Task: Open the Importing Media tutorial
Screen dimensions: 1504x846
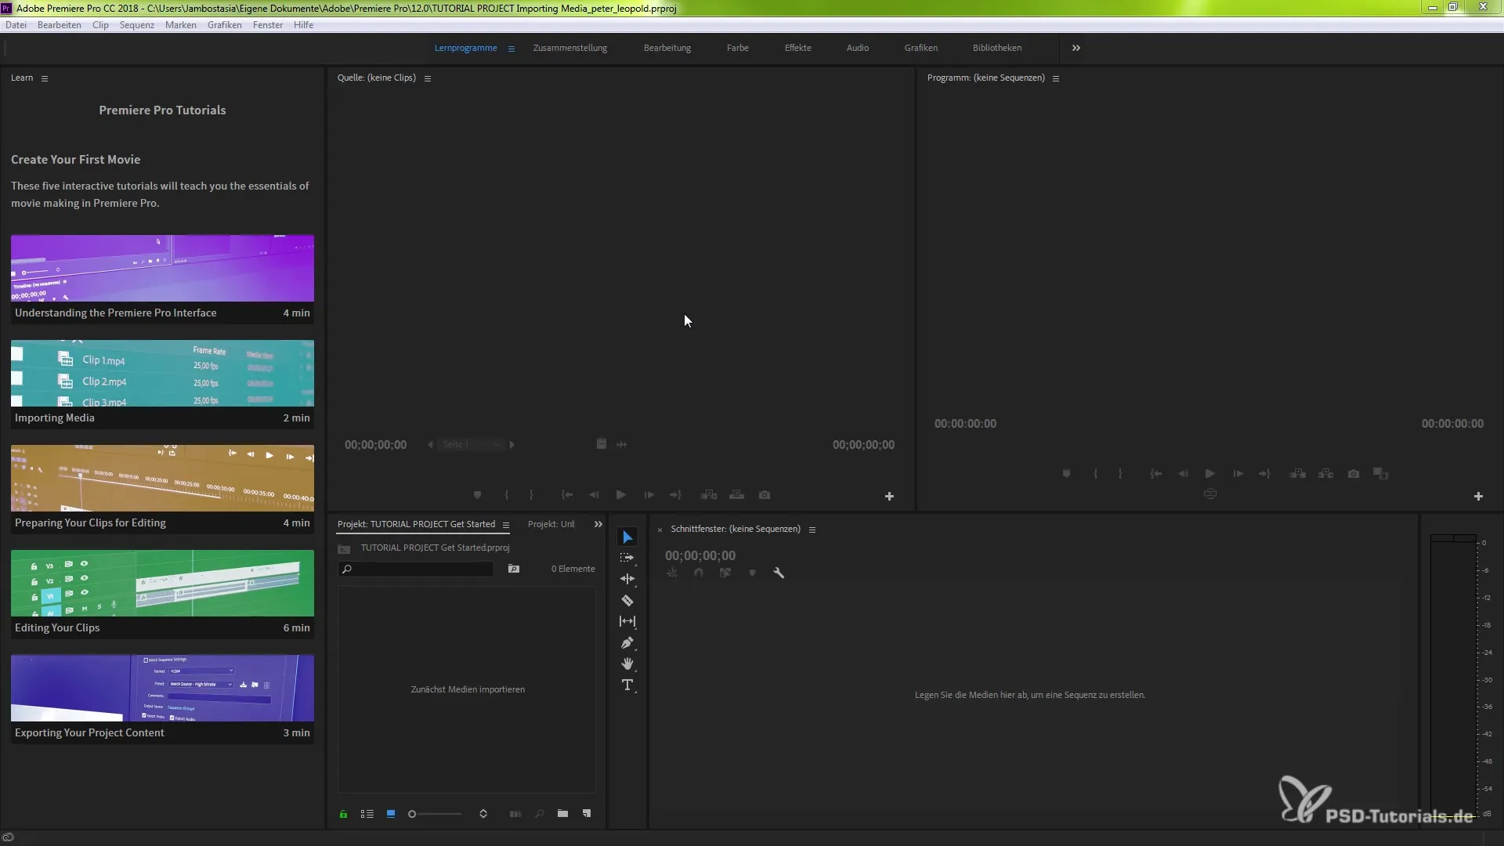Action: click(x=162, y=384)
